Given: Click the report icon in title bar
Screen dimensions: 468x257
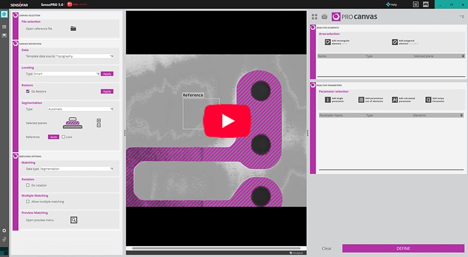Looking at the screenshot, I should (x=416, y=4).
